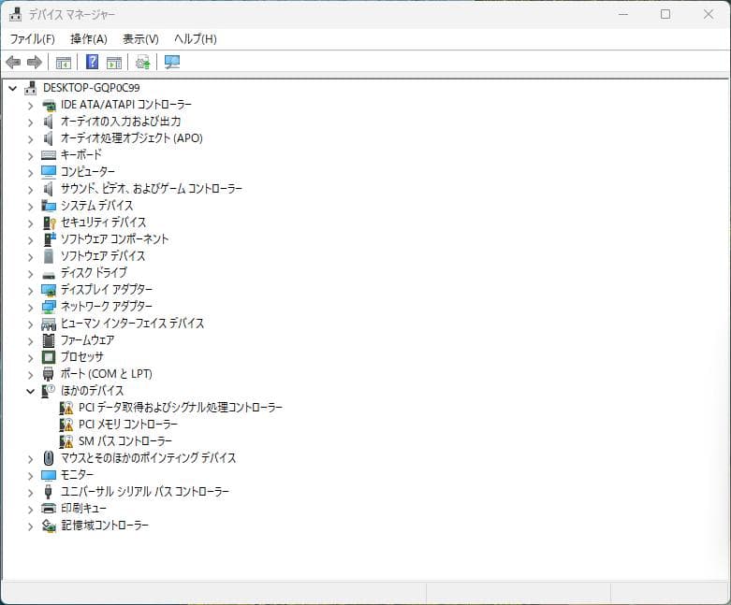This screenshot has height=605, width=731.
Task: Click the warning icon beside PCI メモリ コントローラー
Action: pyautogui.click(x=66, y=425)
